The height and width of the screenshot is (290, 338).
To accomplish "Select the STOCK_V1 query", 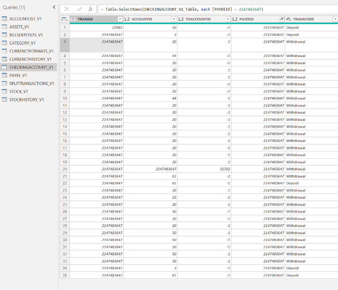I will tap(28, 91).
